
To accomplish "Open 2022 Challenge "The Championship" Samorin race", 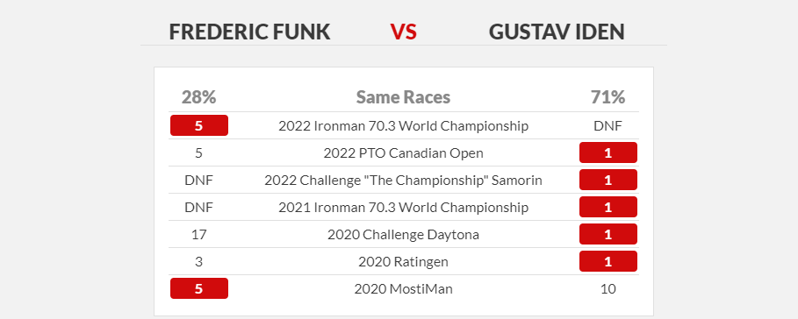I will [x=403, y=181].
